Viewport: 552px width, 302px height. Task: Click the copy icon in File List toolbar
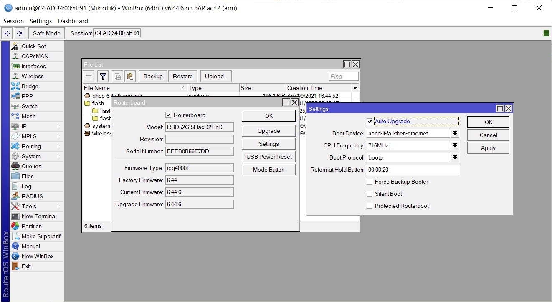pos(118,76)
